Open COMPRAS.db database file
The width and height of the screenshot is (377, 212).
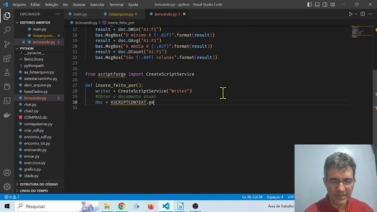(35, 117)
